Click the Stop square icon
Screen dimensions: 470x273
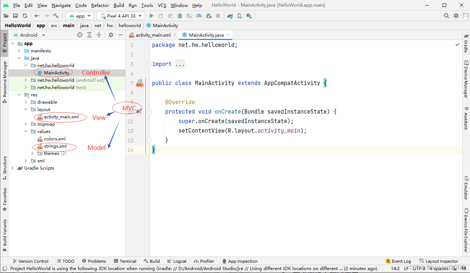pyautogui.click(x=218, y=16)
